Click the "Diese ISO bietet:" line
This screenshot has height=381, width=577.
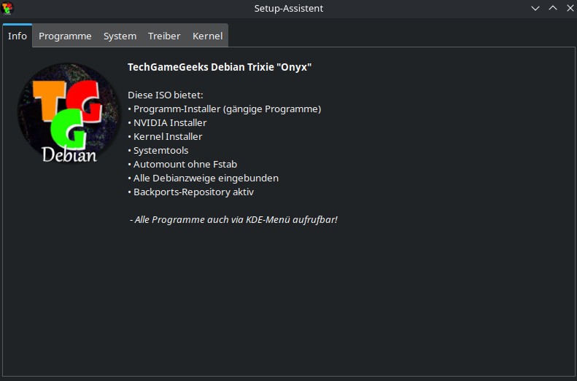pyautogui.click(x=166, y=95)
